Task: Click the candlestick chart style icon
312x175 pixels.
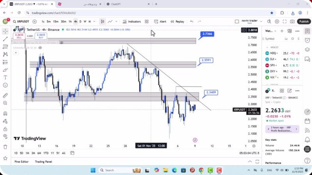Action: [x=102, y=21]
